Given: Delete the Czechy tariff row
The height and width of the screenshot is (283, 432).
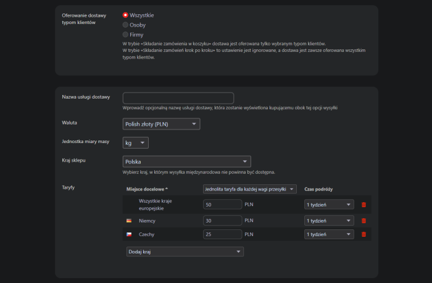Looking at the screenshot, I should point(363,234).
